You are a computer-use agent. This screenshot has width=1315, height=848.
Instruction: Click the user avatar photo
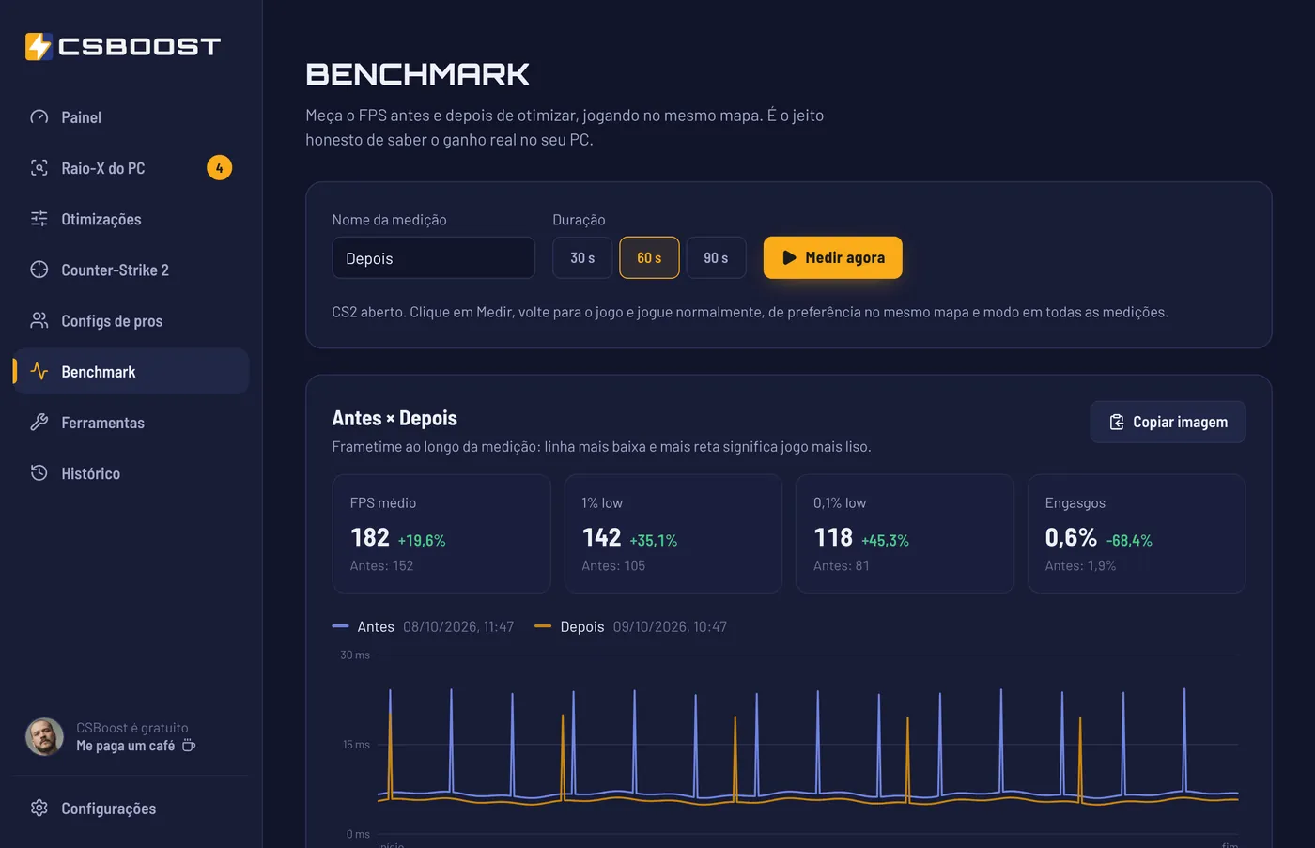(x=44, y=737)
